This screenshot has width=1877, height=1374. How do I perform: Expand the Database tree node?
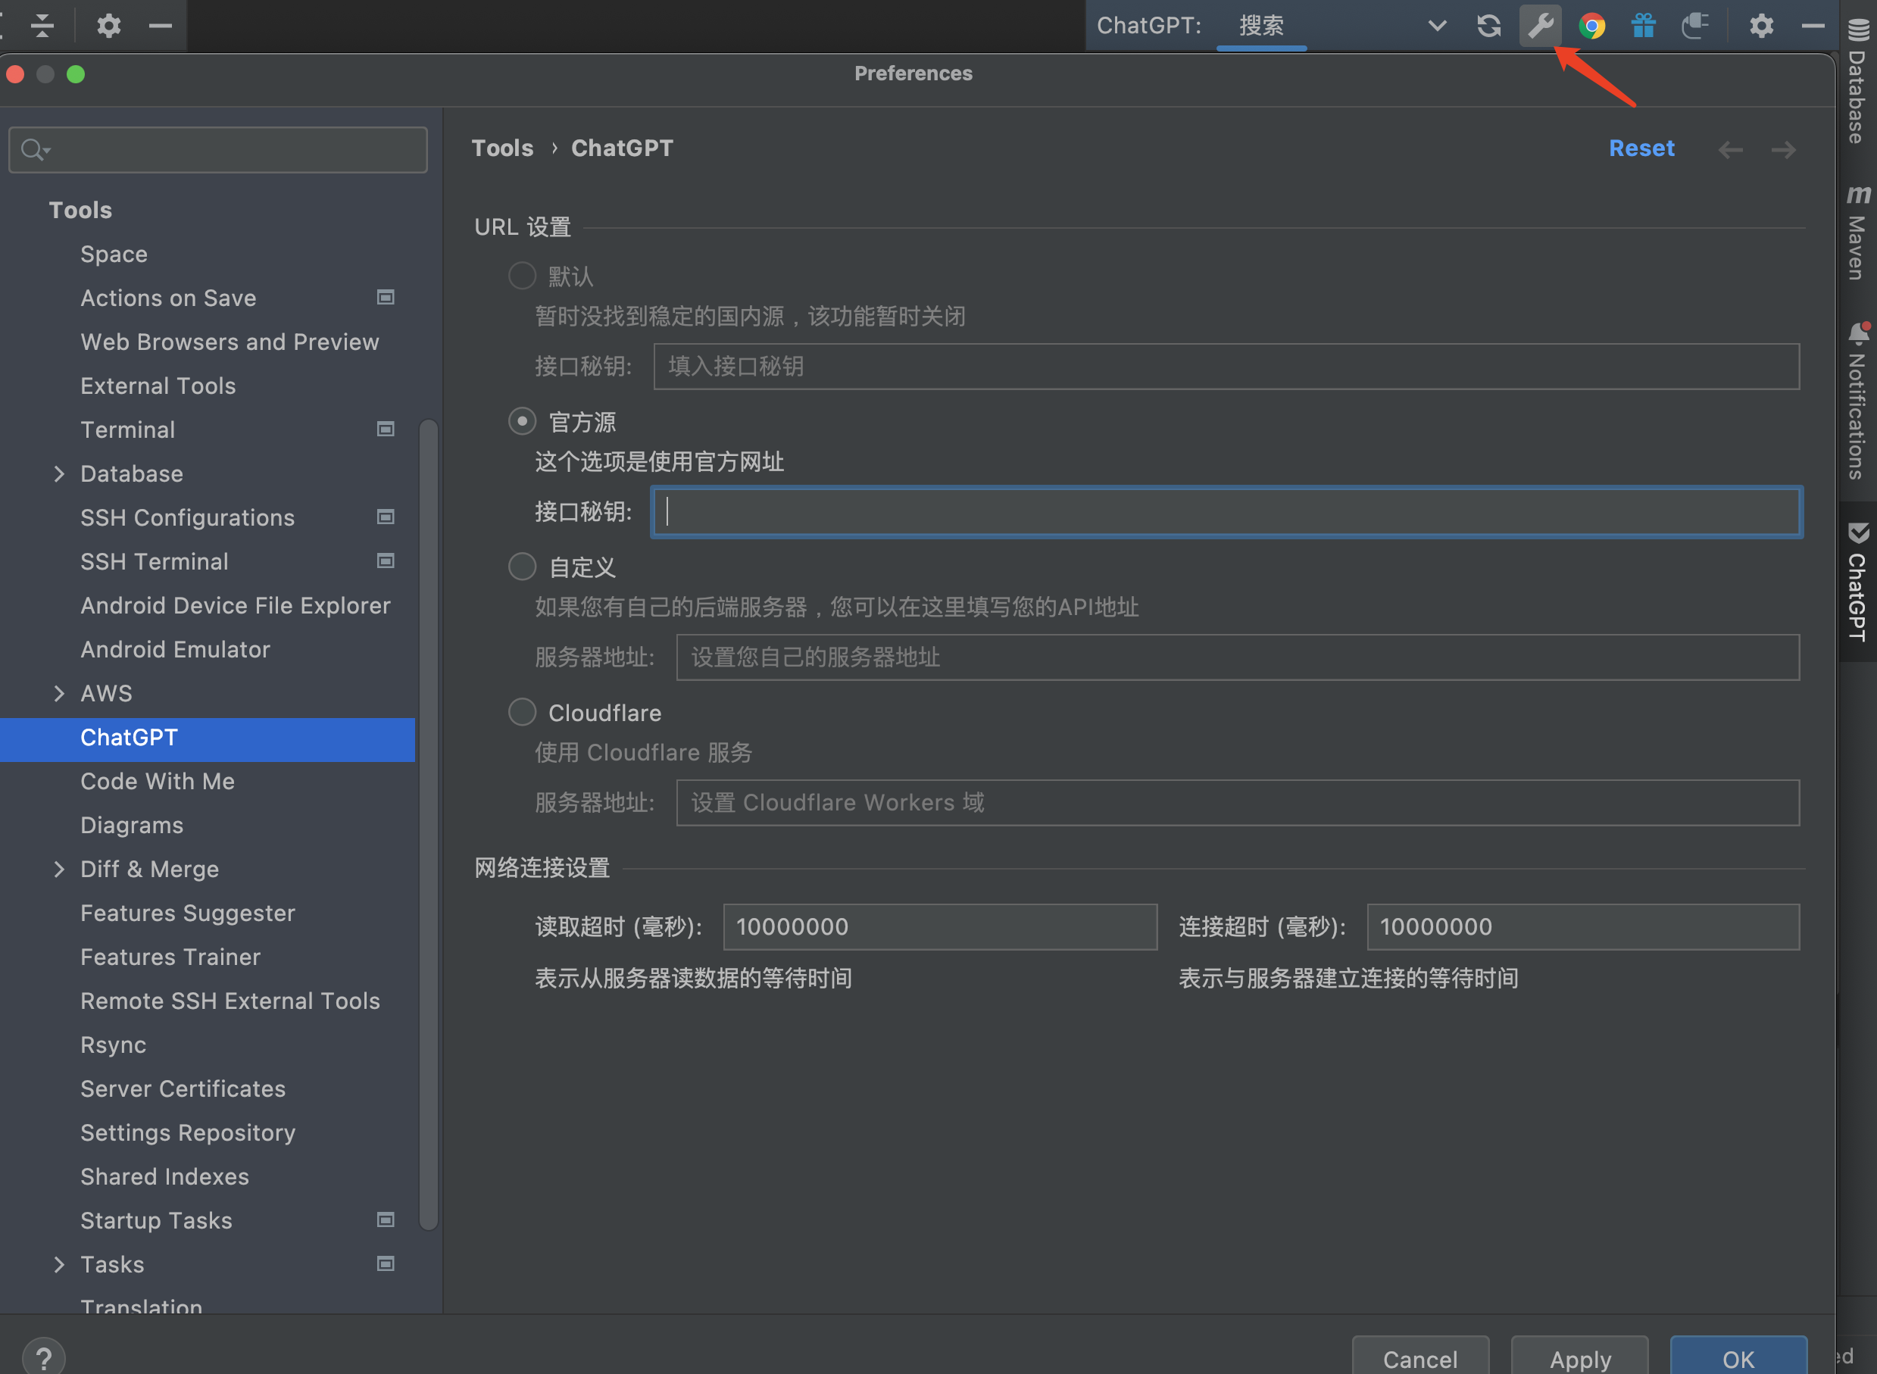[58, 474]
